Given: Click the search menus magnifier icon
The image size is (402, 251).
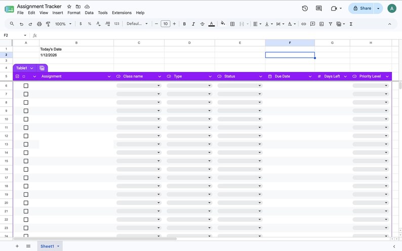Looking at the screenshot, I should 12,24.
